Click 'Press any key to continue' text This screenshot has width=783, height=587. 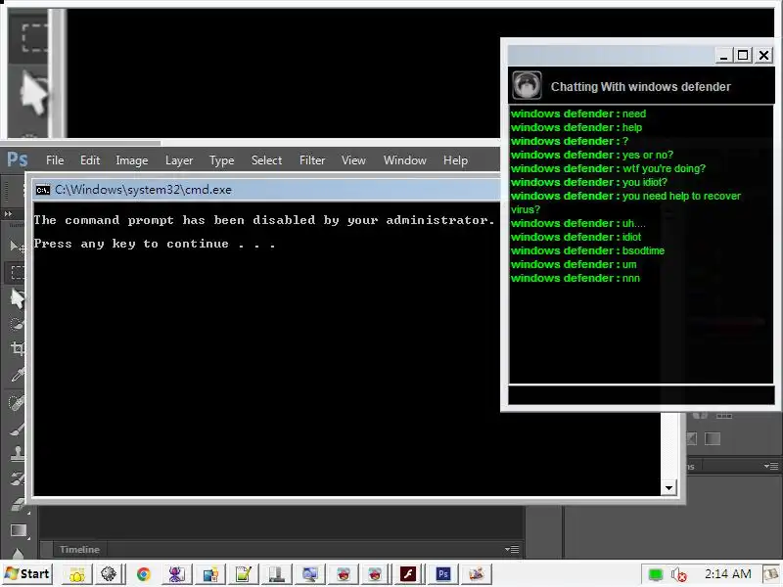[x=155, y=244]
